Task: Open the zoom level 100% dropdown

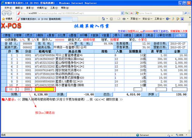Action: click(182, 135)
